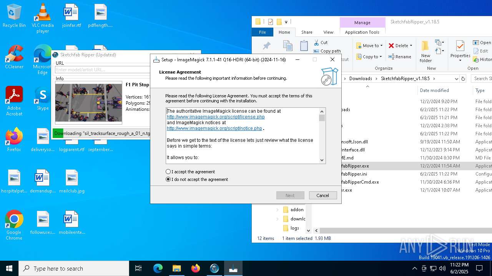Image resolution: width=492 pixels, height=276 pixels.
Task: Open the Easy access dropdown in Explorer ribbon
Action: click(x=440, y=51)
